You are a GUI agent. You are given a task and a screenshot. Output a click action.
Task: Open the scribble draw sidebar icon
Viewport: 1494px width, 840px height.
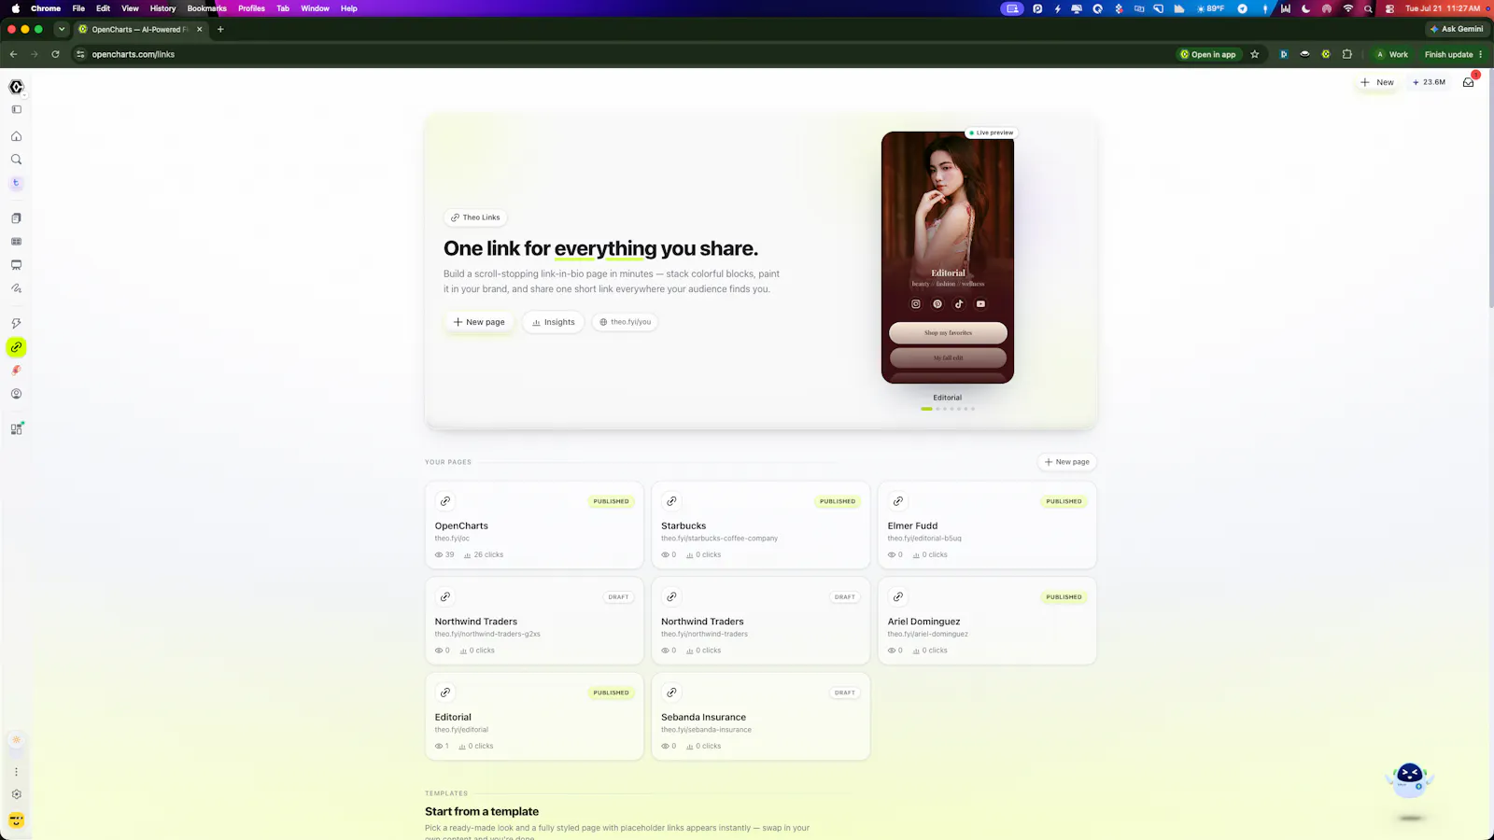coord(16,288)
